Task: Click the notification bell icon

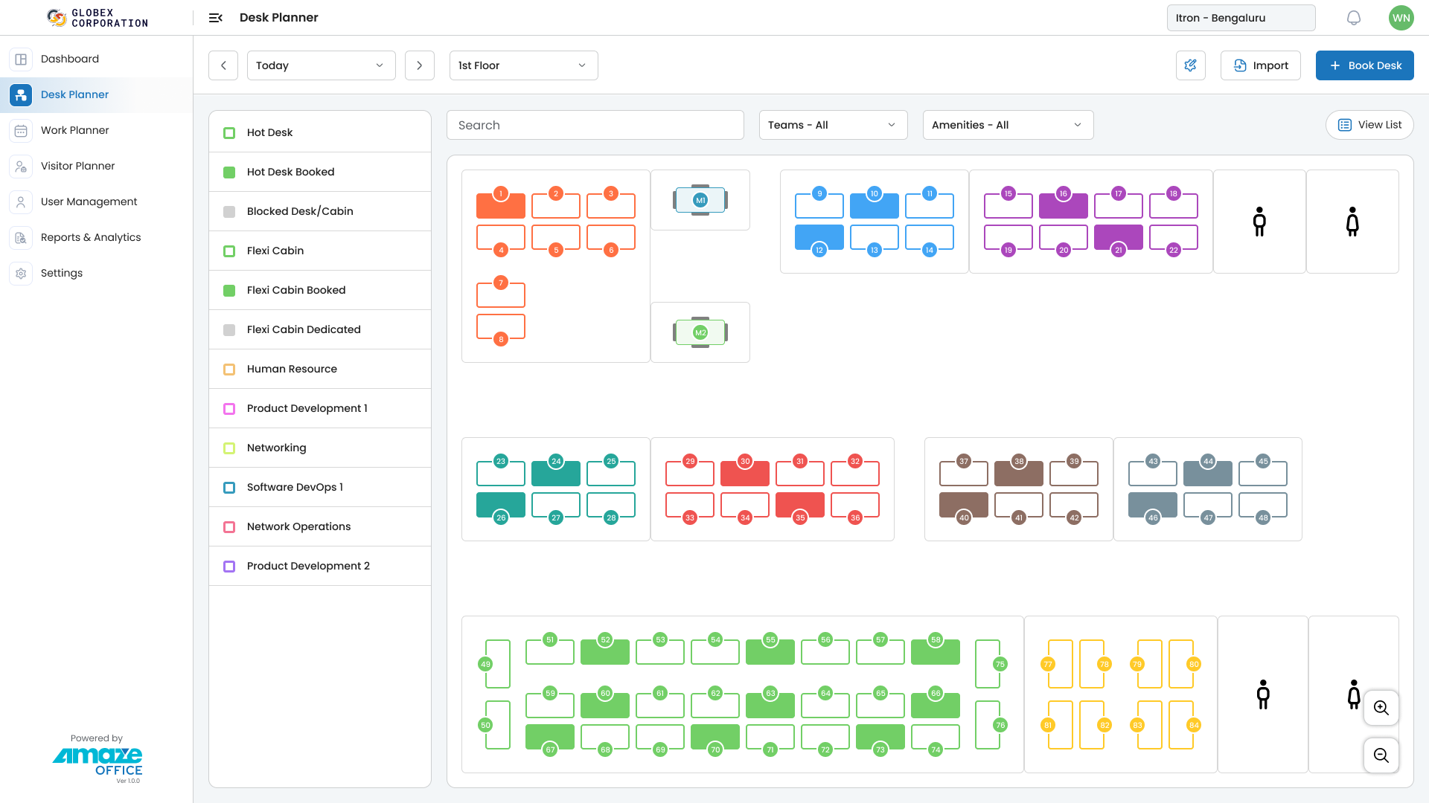Action: click(1353, 17)
